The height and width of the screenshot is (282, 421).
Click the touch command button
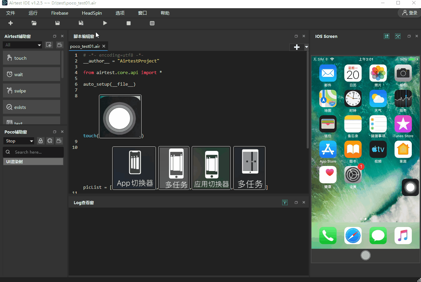(x=32, y=58)
